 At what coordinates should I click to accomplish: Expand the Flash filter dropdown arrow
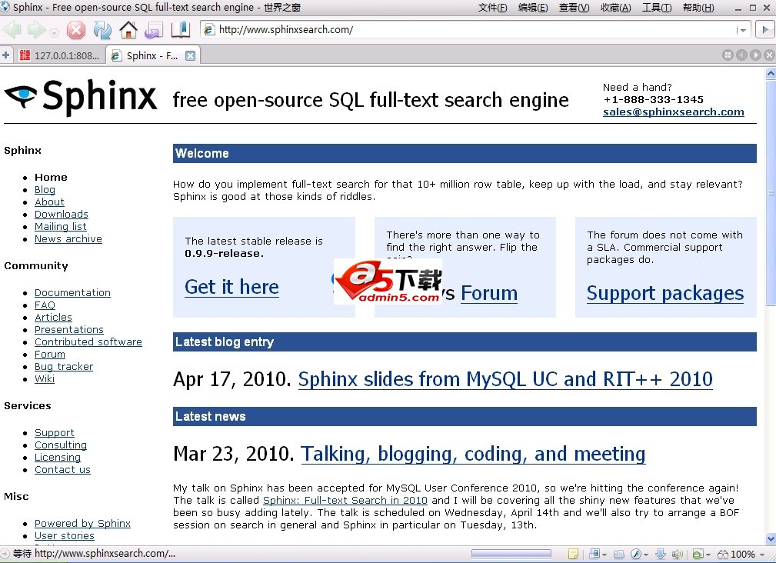[x=646, y=555]
